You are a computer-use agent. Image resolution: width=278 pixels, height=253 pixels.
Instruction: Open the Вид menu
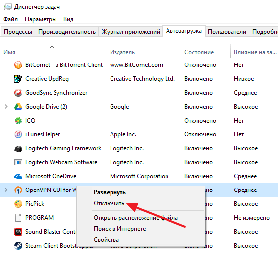(68, 19)
